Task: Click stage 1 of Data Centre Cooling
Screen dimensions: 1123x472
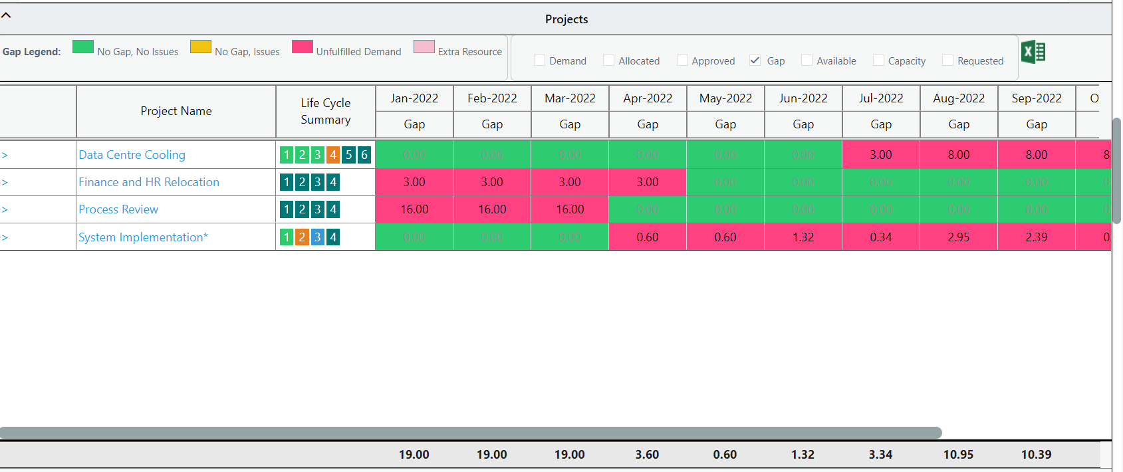Action: coord(287,155)
